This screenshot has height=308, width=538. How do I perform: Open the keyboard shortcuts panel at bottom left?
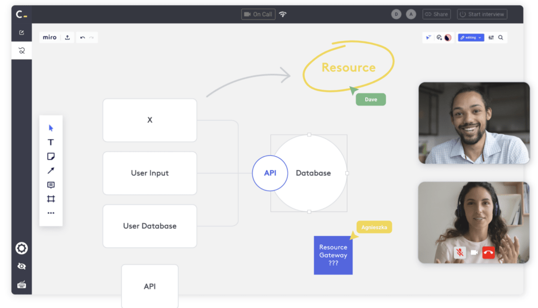[21, 284]
